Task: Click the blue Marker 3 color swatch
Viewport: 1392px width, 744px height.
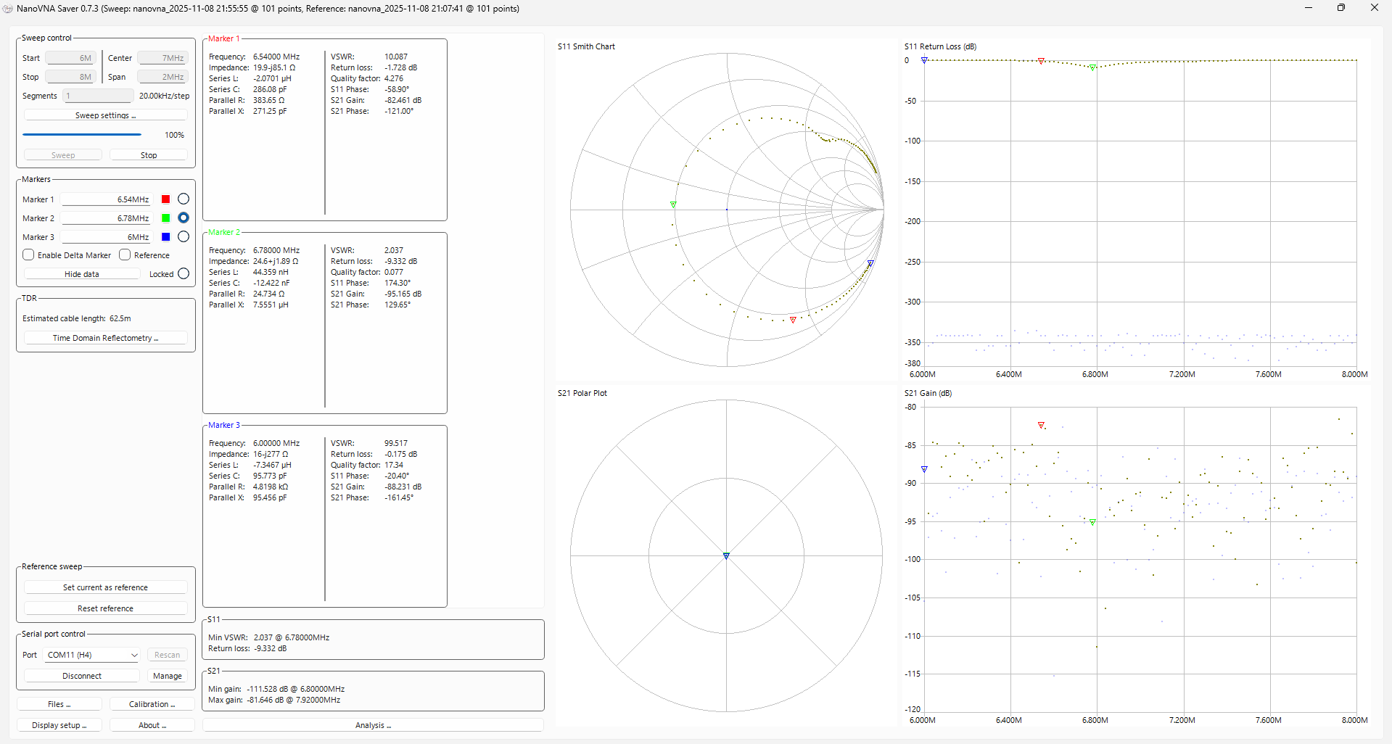Action: (x=165, y=237)
